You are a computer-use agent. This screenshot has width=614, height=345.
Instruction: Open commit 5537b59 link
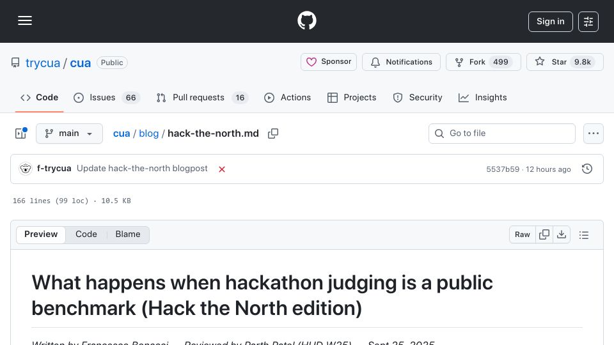coord(503,169)
